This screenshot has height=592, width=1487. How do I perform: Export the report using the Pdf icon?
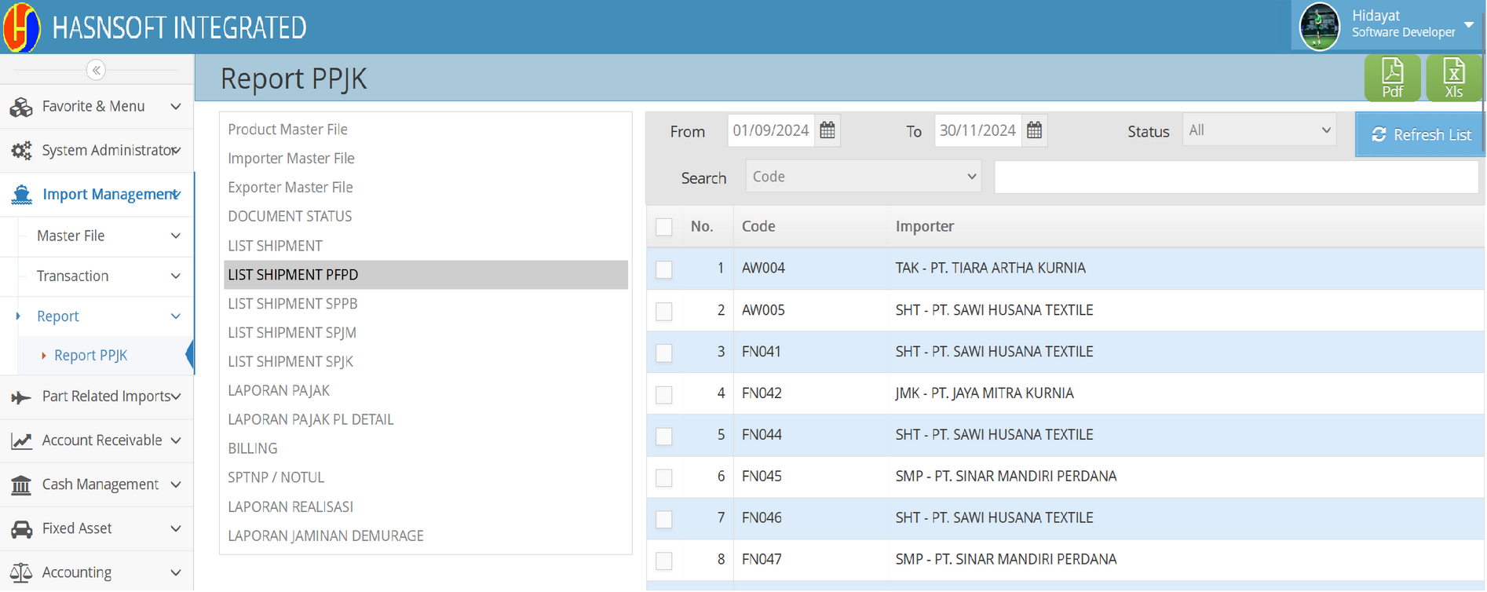[1391, 78]
